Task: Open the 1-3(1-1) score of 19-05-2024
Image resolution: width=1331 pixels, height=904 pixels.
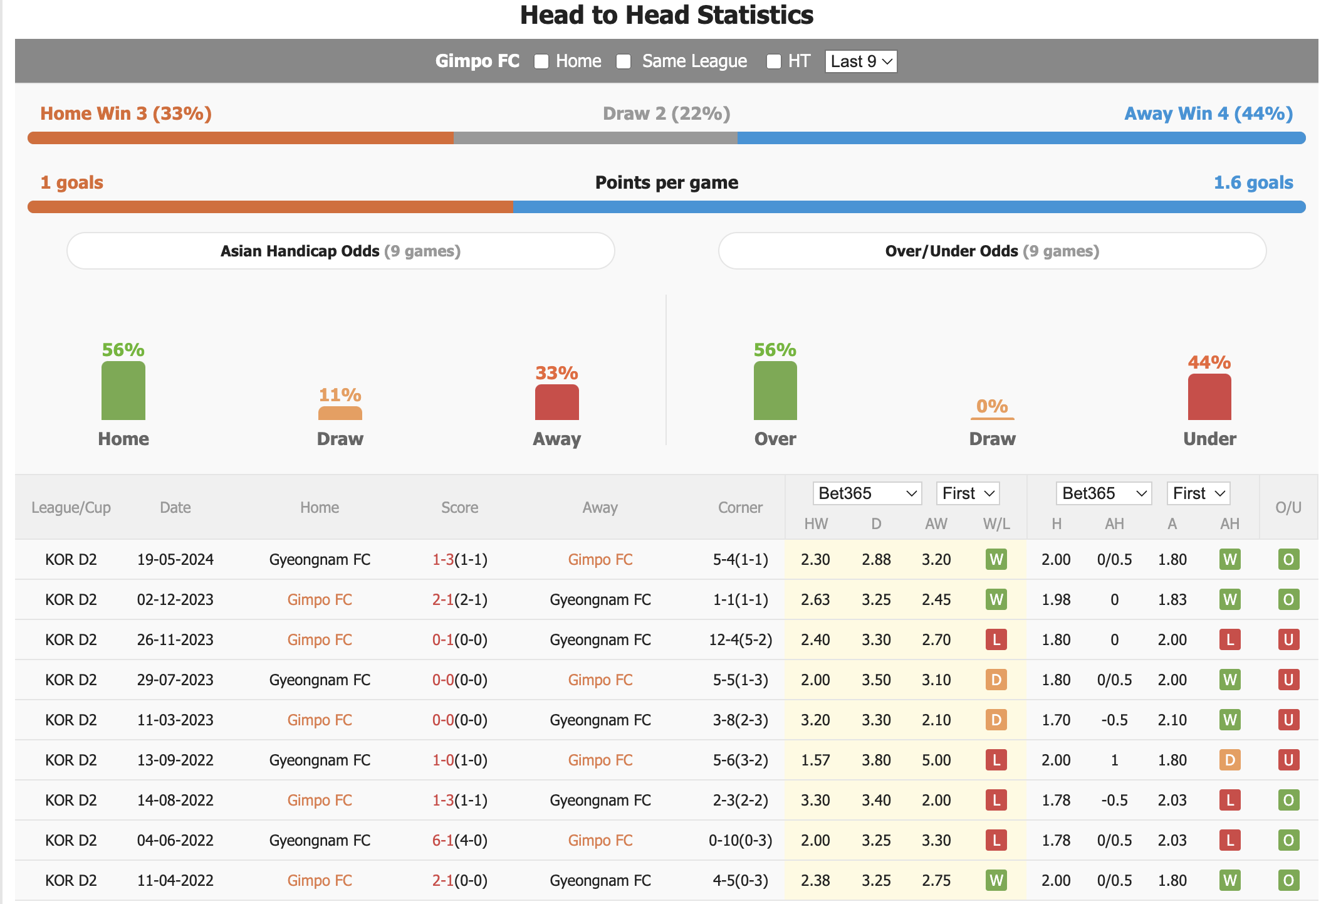Action: [460, 559]
